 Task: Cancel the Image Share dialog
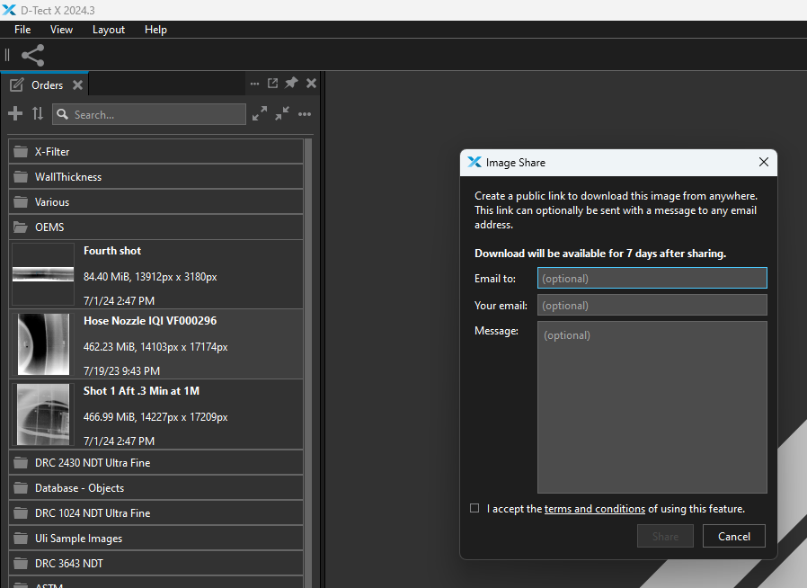(734, 536)
